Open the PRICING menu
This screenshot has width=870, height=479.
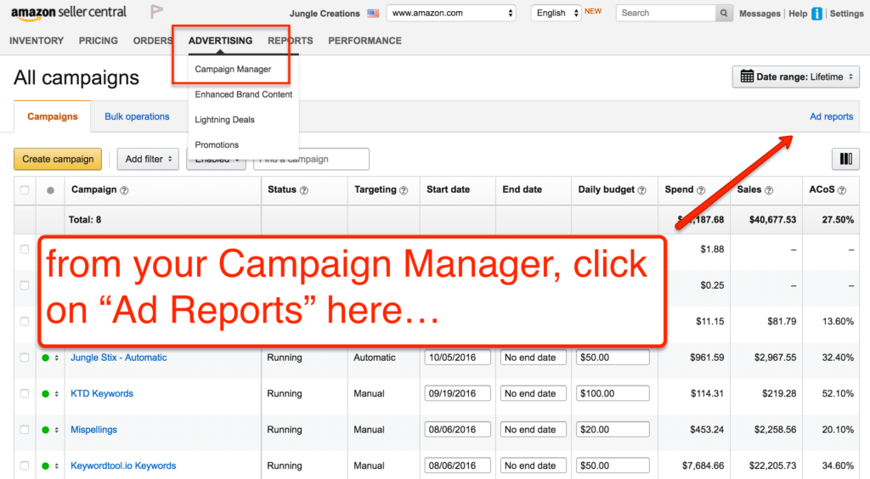pyautogui.click(x=99, y=41)
